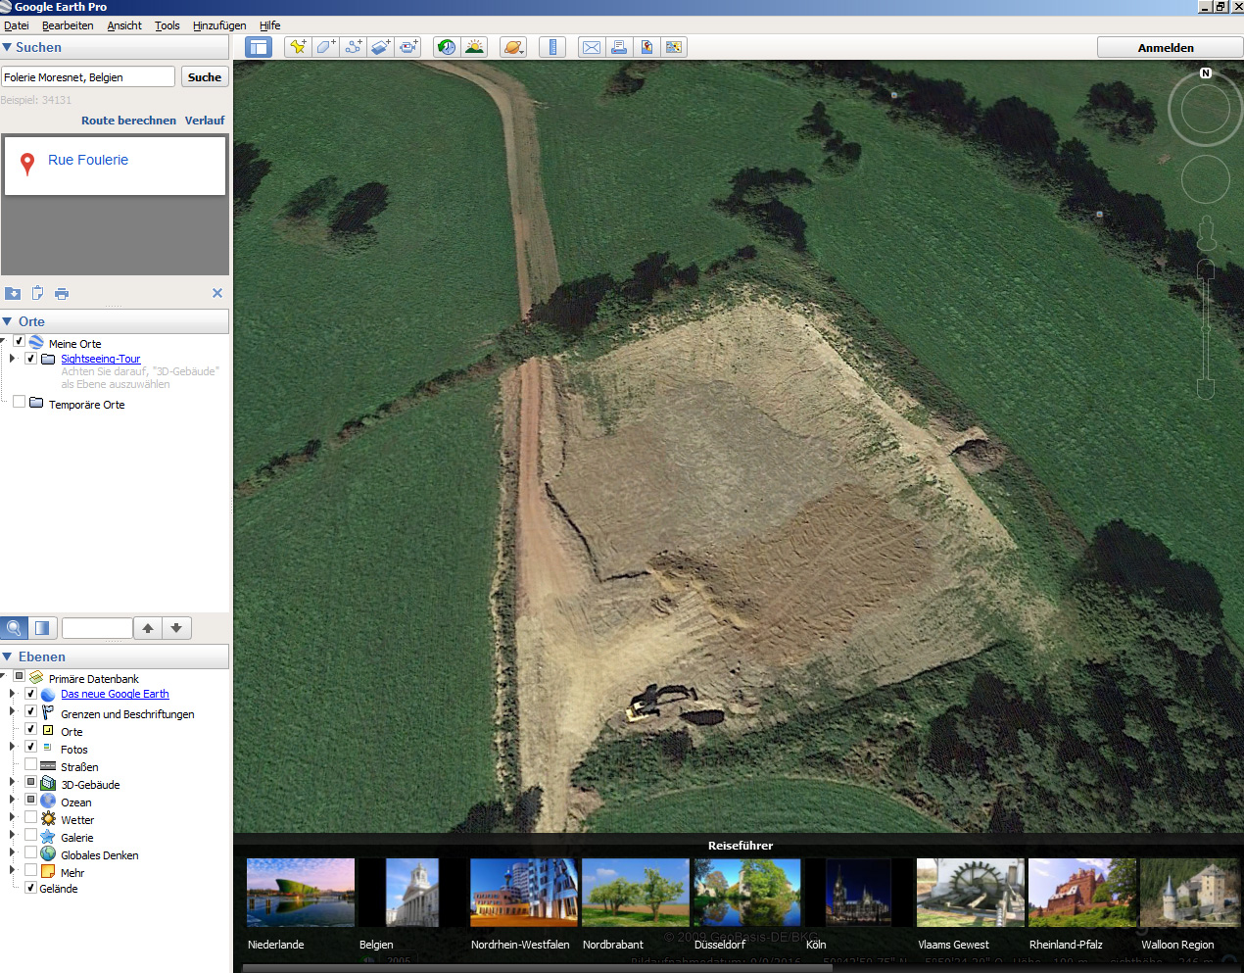Click the look-around joystick ring

[x=1206, y=110]
